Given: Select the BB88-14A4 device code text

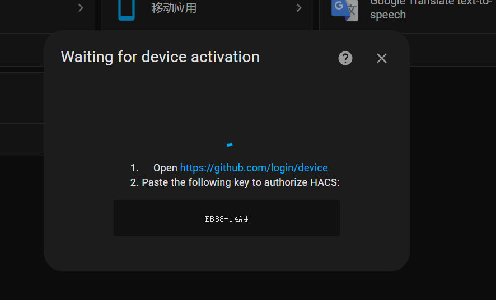Looking at the screenshot, I should tap(227, 219).
